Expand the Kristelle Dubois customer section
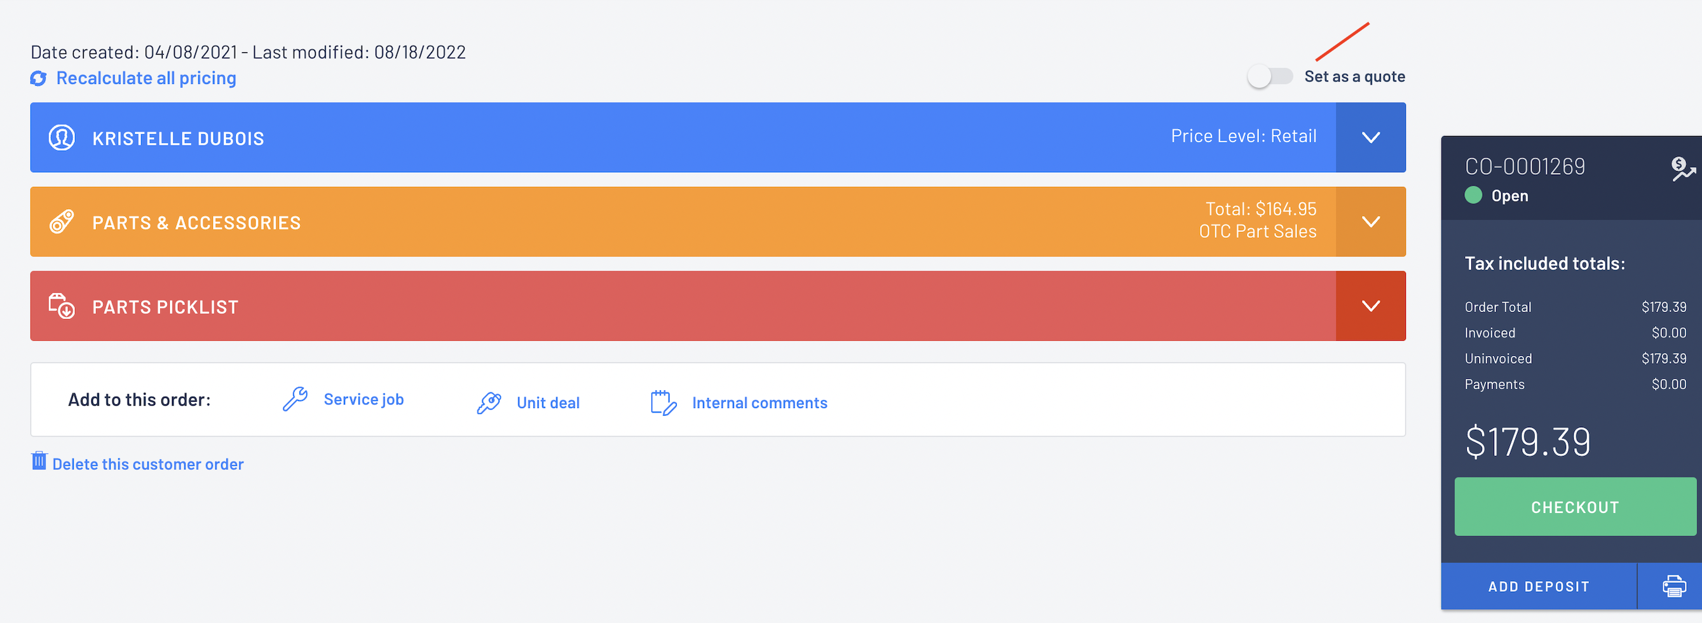The image size is (1702, 623). pos(1370,137)
